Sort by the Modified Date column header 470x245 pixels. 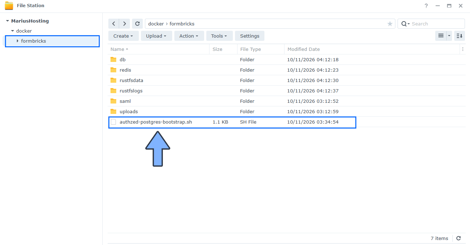point(372,49)
